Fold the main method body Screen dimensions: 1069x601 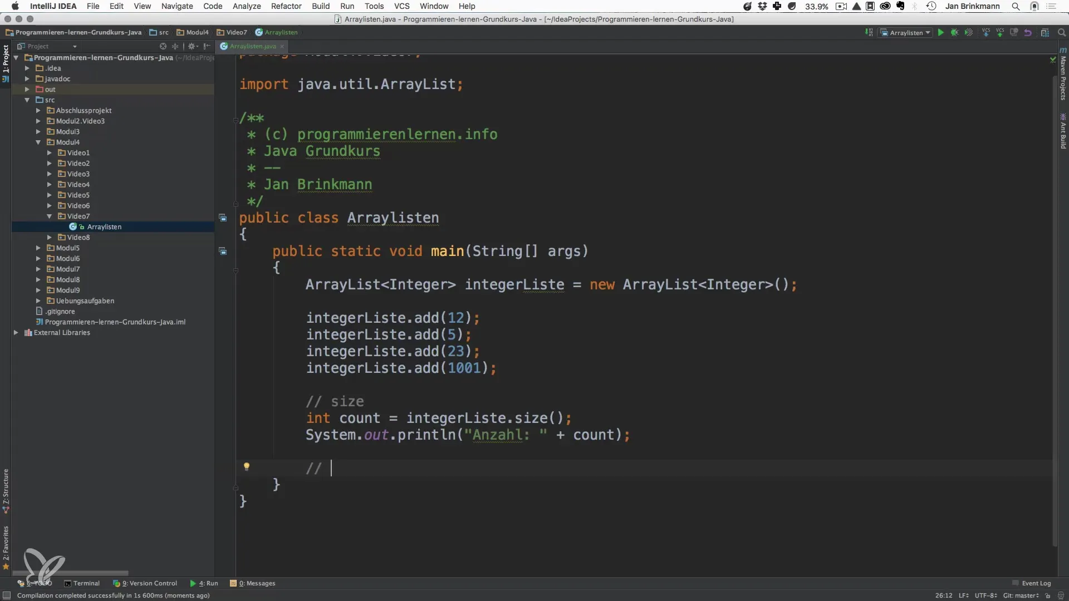point(236,270)
